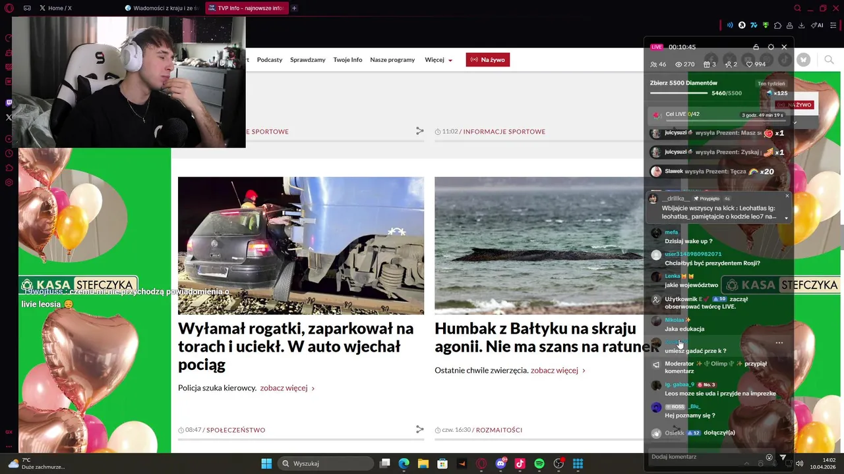Screen dimensions: 844x474
Task: Expand the Więcej dropdown menu
Action: pos(438,60)
